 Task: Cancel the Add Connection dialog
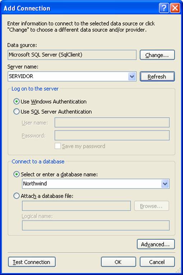coord(157,262)
